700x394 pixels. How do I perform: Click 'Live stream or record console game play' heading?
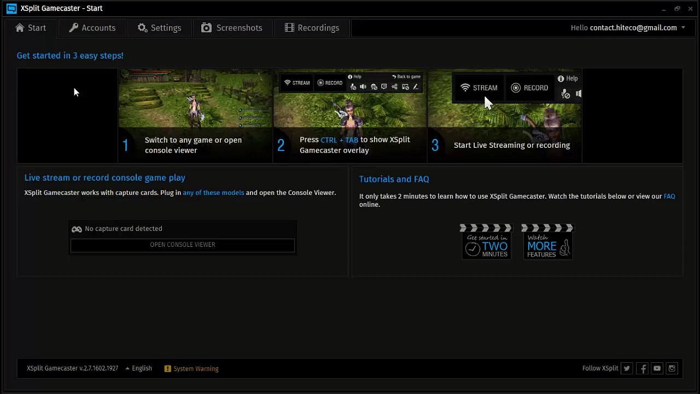(x=104, y=178)
